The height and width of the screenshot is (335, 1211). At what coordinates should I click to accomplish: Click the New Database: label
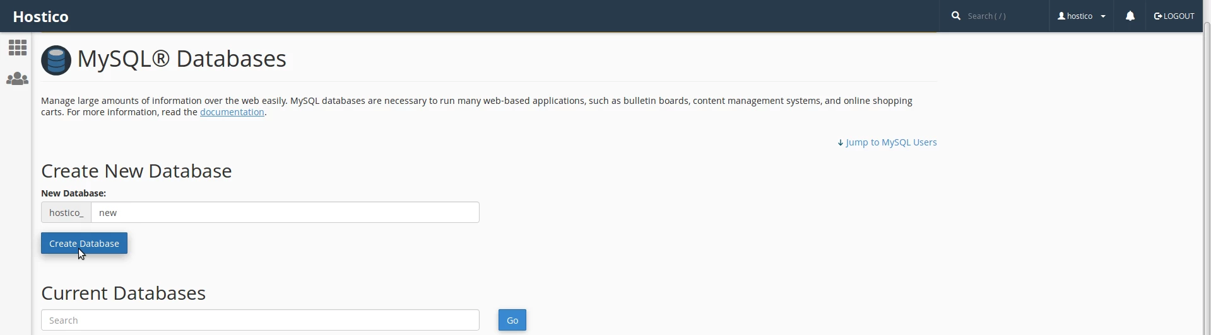tap(73, 193)
